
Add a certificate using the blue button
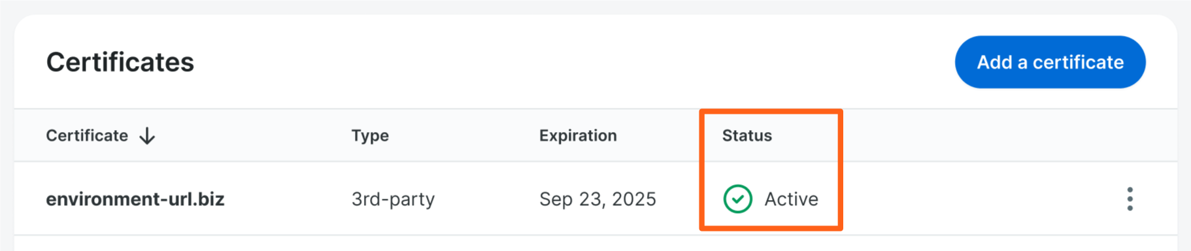[1050, 62]
